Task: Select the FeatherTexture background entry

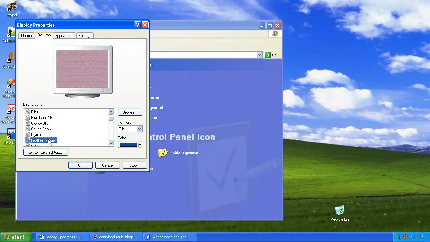Action: point(43,140)
